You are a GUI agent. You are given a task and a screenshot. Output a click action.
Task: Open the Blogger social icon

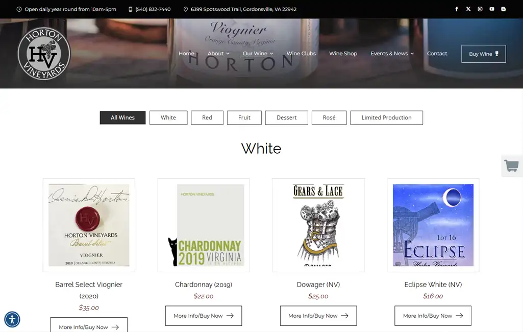[x=503, y=9]
